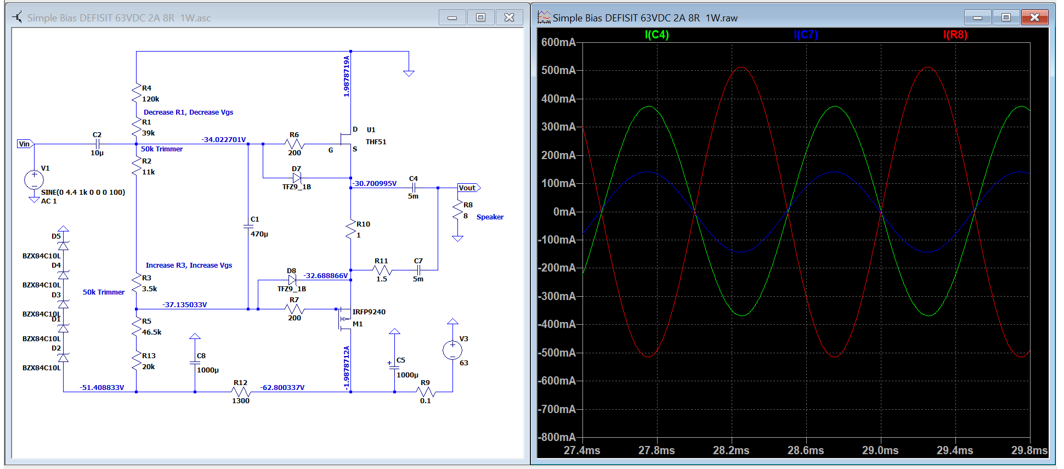
Task: Select the I(C7) blue trace label
Action: (806, 35)
